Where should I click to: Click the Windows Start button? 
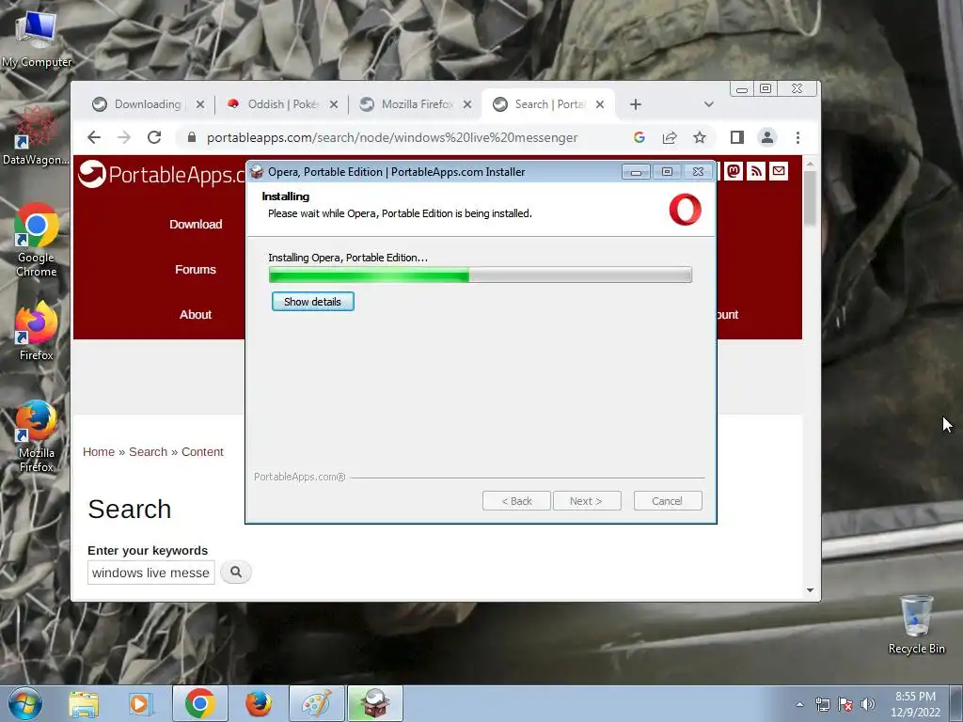(24, 703)
